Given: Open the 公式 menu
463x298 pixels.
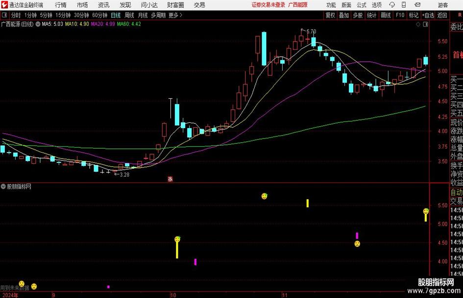Looking at the screenshot, I should (362, 5).
